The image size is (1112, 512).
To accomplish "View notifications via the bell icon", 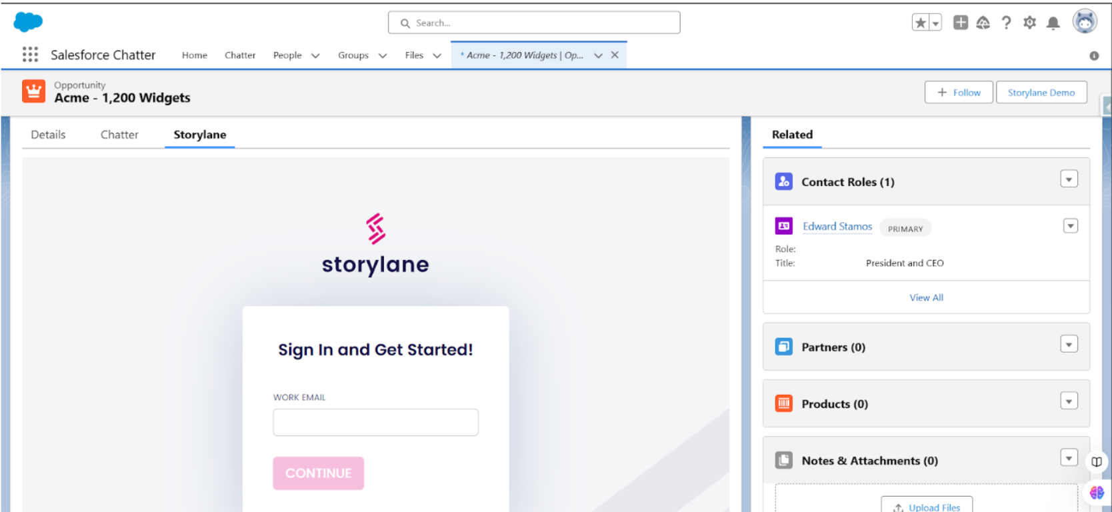I will point(1053,23).
